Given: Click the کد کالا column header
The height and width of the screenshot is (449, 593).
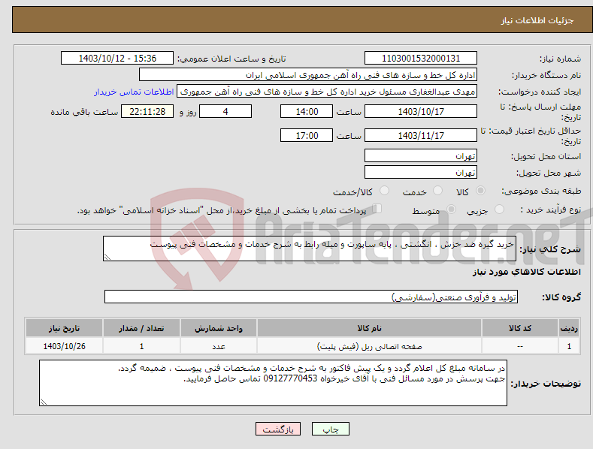Looking at the screenshot, I should (x=520, y=328).
